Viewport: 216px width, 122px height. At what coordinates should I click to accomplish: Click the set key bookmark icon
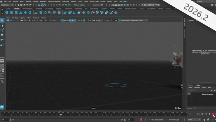click(x=141, y=120)
